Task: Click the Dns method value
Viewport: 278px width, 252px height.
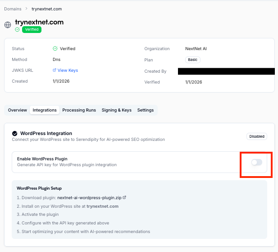Action: tap(57, 60)
